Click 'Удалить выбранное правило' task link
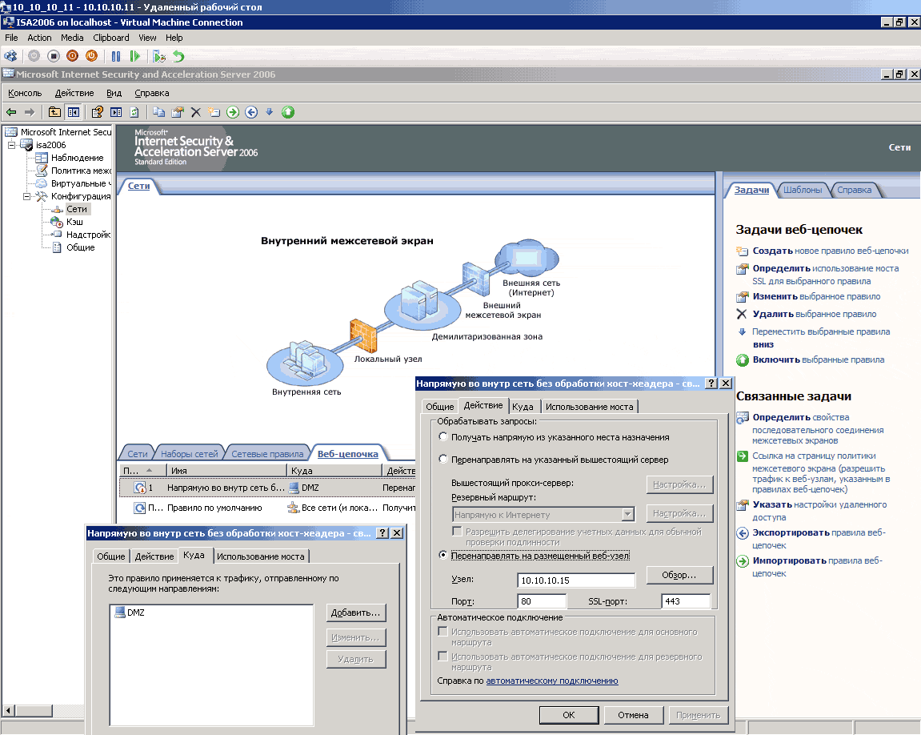The width and height of the screenshot is (921, 735). click(x=814, y=315)
